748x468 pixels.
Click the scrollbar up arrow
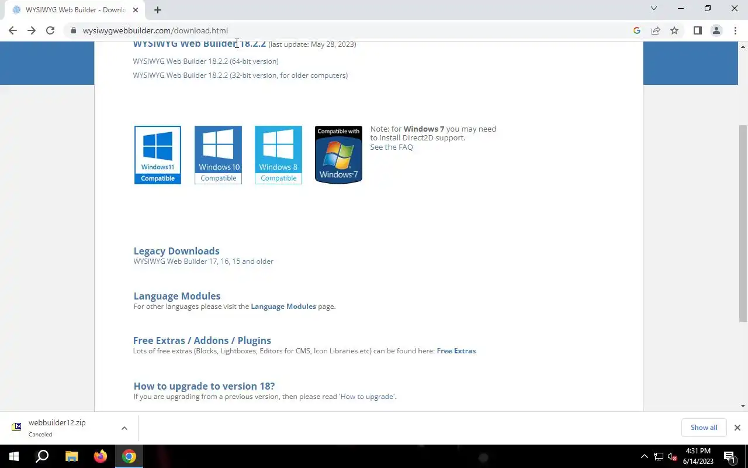[x=743, y=46]
